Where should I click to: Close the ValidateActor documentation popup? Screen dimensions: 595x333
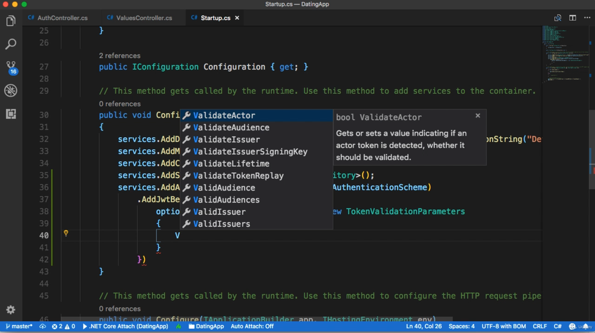tap(478, 116)
